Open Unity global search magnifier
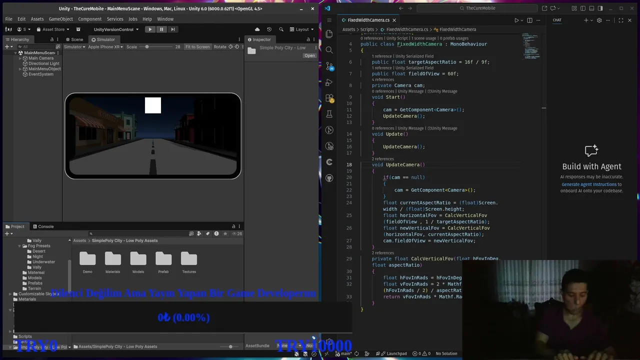The height and width of the screenshot is (360, 640). 281,29
